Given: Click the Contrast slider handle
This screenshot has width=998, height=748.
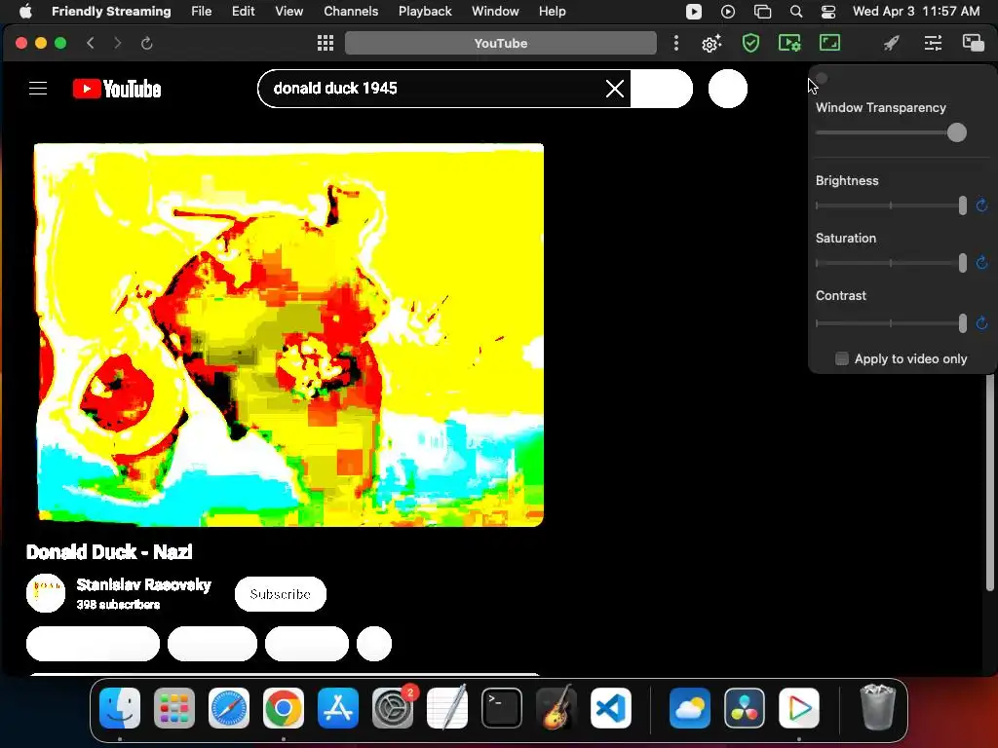Looking at the screenshot, I should pyautogui.click(x=962, y=323).
